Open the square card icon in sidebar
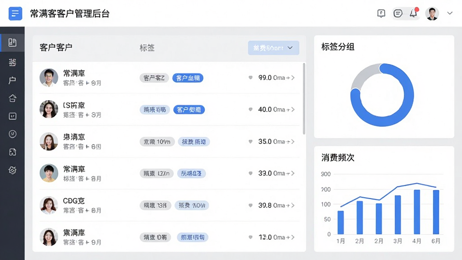 coord(12,116)
